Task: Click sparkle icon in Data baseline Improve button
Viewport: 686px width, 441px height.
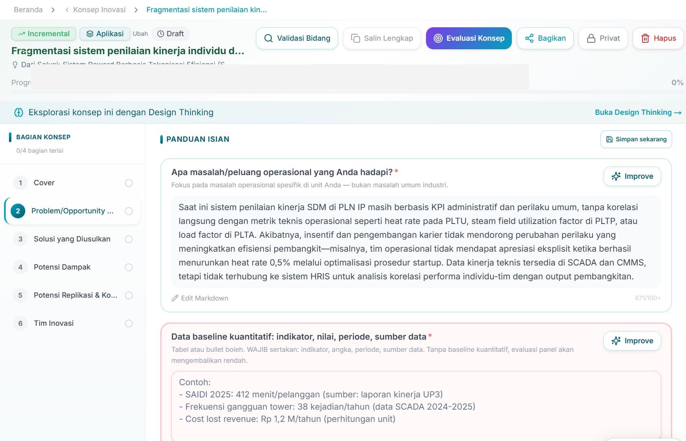Action: coord(616,341)
